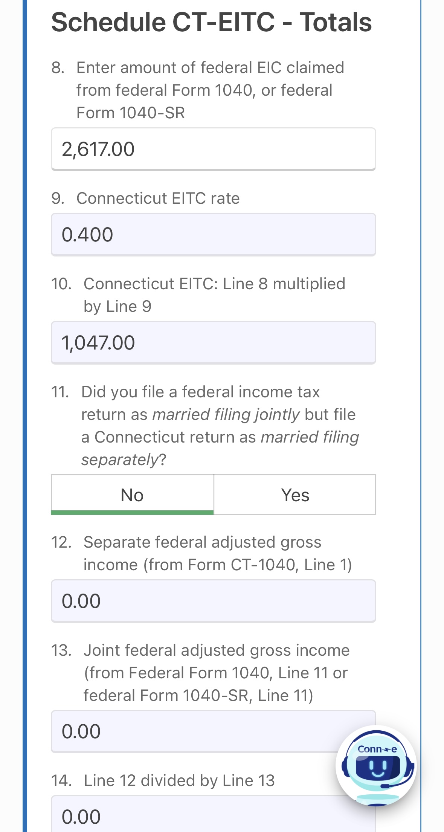This screenshot has height=832, width=444.
Task: Select No for married filing separately question
Action: pyautogui.click(x=132, y=495)
